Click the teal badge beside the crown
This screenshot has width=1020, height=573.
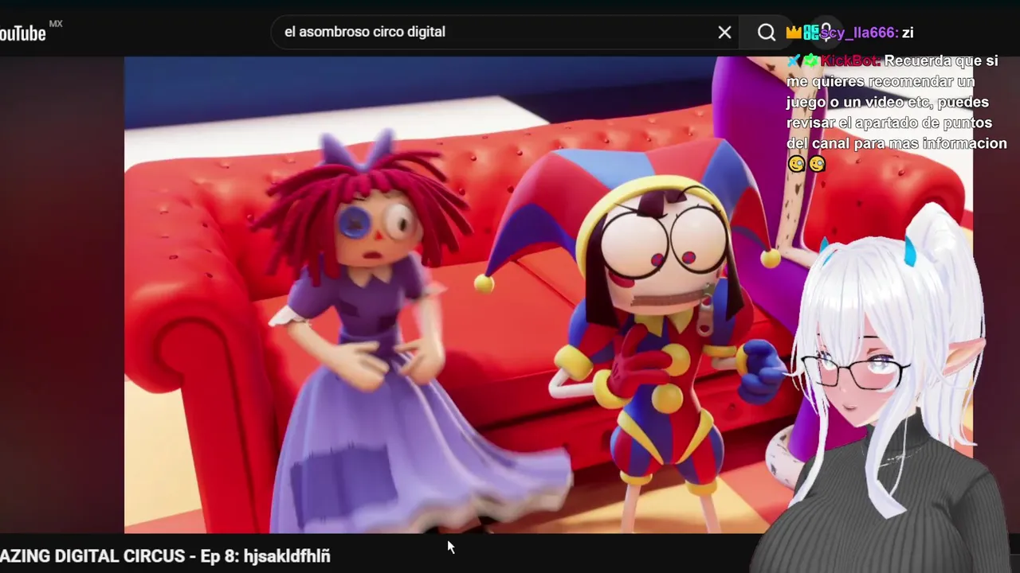pos(811,33)
